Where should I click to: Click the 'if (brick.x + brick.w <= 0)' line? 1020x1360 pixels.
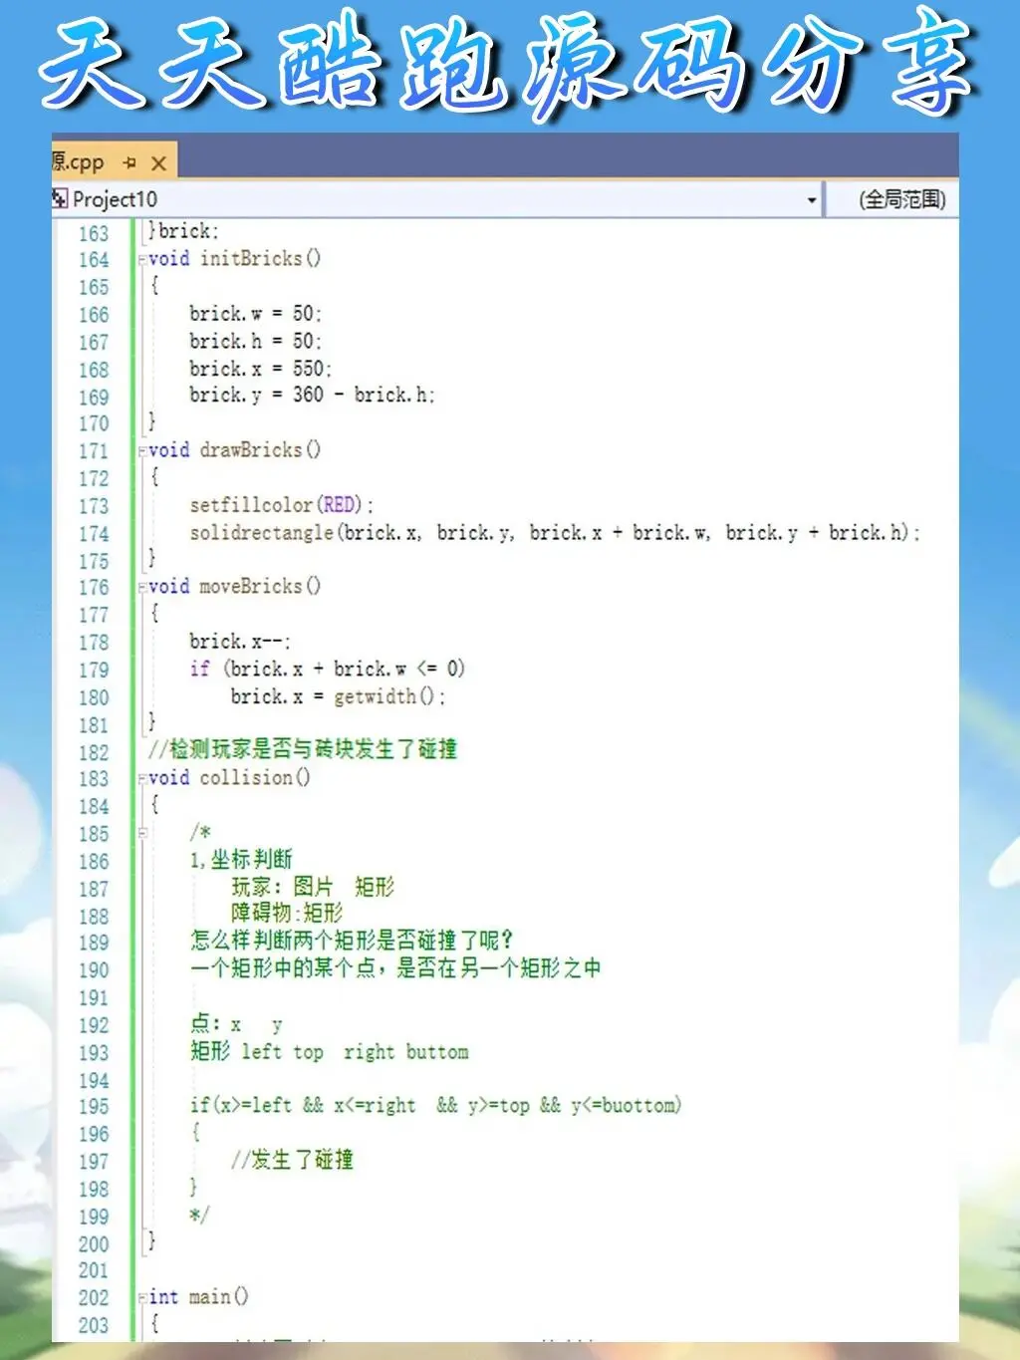tap(328, 669)
